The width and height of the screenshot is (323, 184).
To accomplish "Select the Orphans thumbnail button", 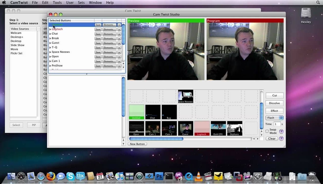I will pyautogui.click(x=235, y=128).
